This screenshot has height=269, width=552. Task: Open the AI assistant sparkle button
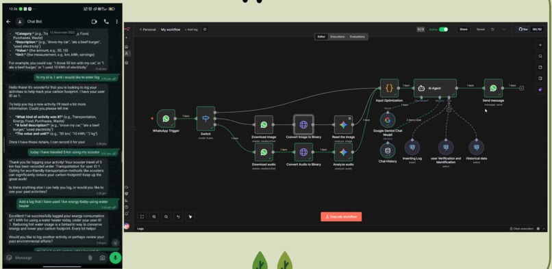pyautogui.click(x=540, y=90)
